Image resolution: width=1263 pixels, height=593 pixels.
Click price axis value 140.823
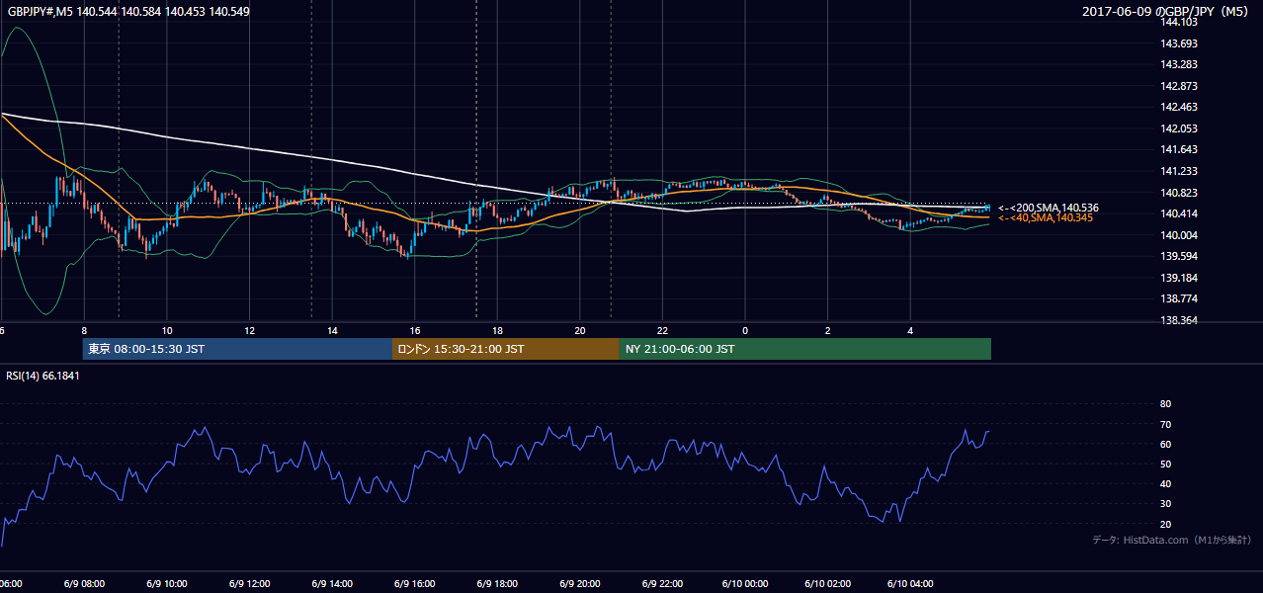(1180, 193)
